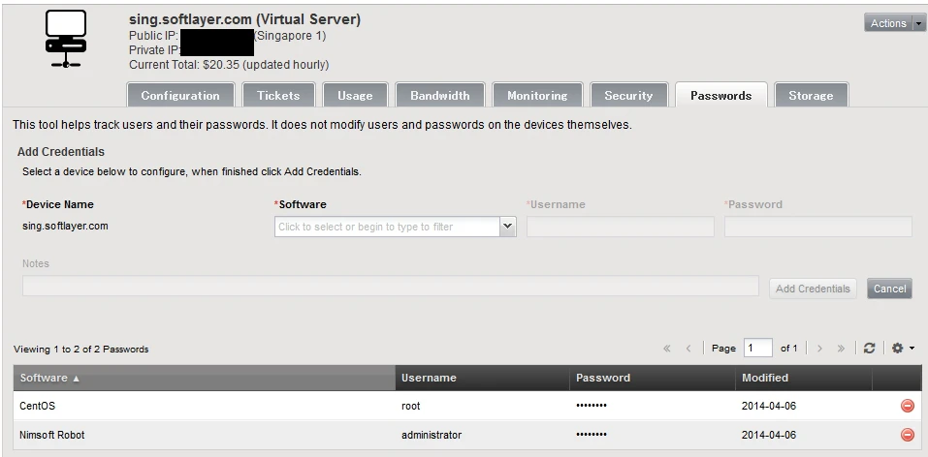The height and width of the screenshot is (457, 928).
Task: Click the Nimsoft Robot row modified date
Action: coord(769,435)
